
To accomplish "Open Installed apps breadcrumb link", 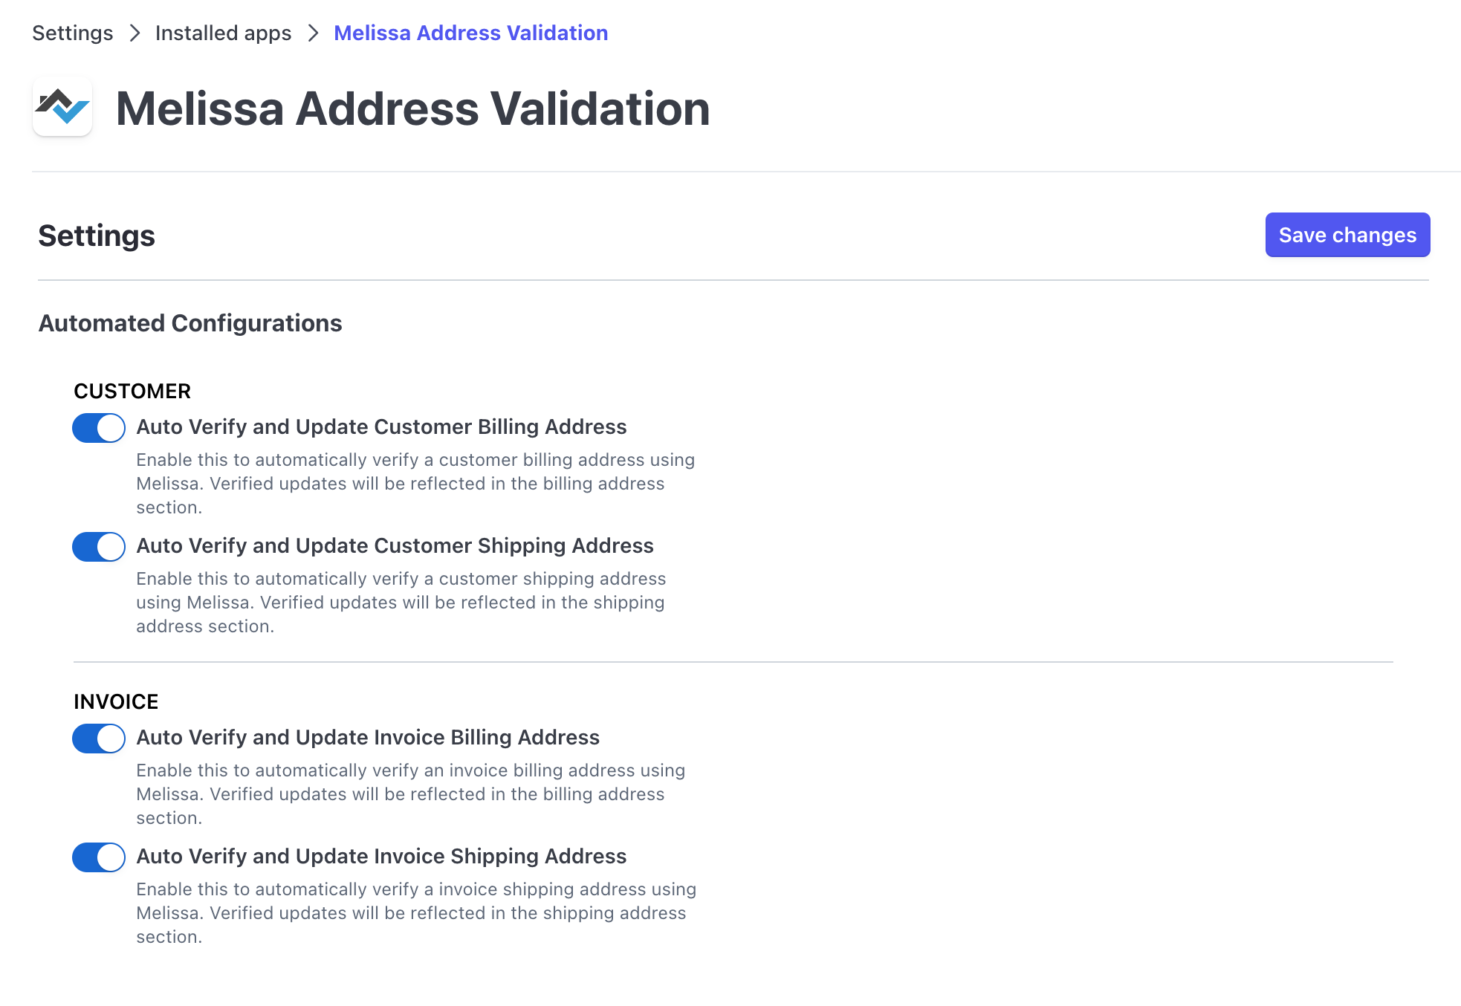I will 223,33.
